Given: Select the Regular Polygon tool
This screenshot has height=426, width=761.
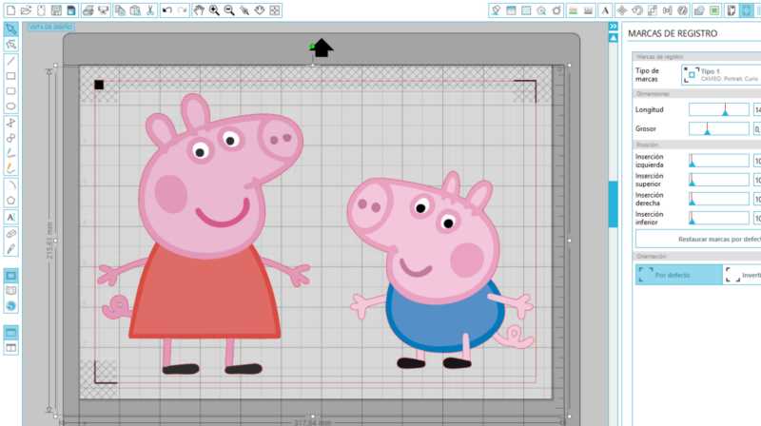Looking at the screenshot, I should click(10, 201).
